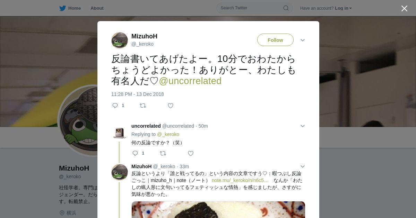This screenshot has width=416, height=218.
Task: Open MizuhoH's avatar in tweet header
Action: [120, 40]
